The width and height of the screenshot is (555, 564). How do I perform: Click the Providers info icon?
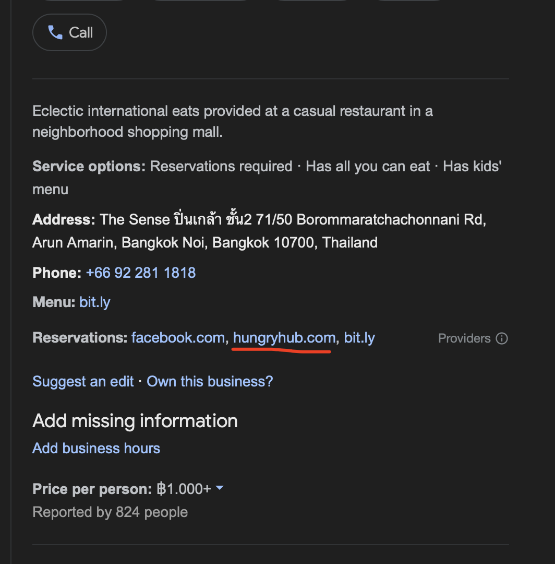point(502,338)
